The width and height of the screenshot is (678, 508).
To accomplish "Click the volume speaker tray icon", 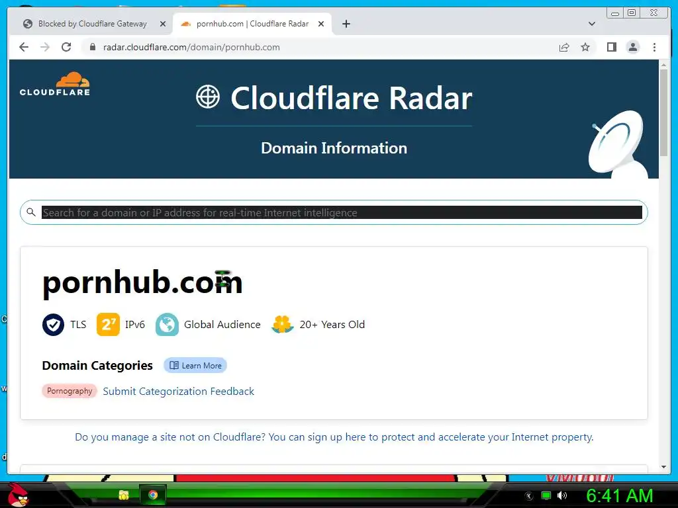I will coord(562,495).
